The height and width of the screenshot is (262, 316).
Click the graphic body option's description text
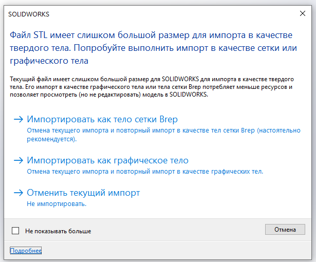(145, 172)
